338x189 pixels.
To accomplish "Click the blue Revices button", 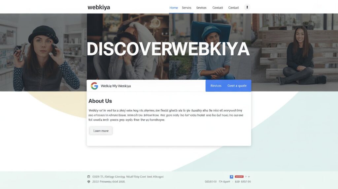I will (216, 86).
